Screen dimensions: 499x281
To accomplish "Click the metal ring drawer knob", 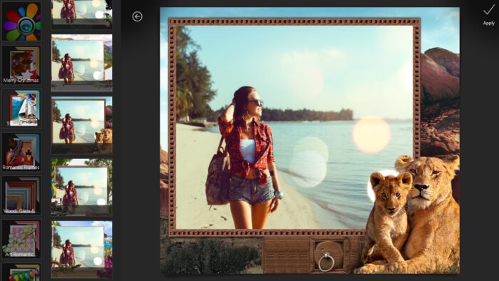I will [x=326, y=262].
